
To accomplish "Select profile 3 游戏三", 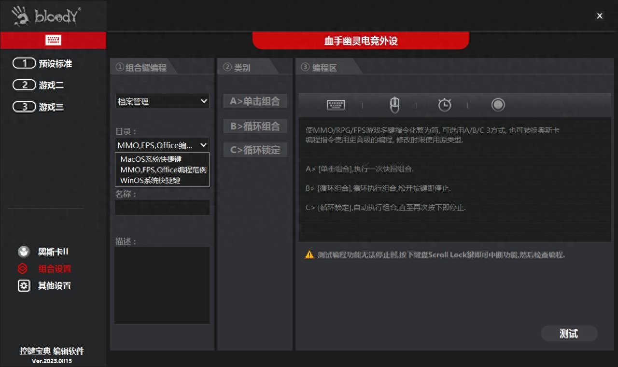I will 39,107.
